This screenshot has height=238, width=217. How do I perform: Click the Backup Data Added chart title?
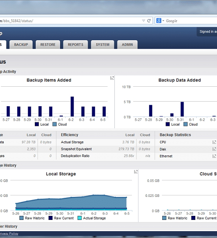[x=179, y=80]
